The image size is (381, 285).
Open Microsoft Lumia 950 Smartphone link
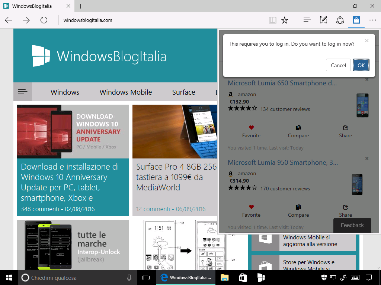click(x=283, y=163)
